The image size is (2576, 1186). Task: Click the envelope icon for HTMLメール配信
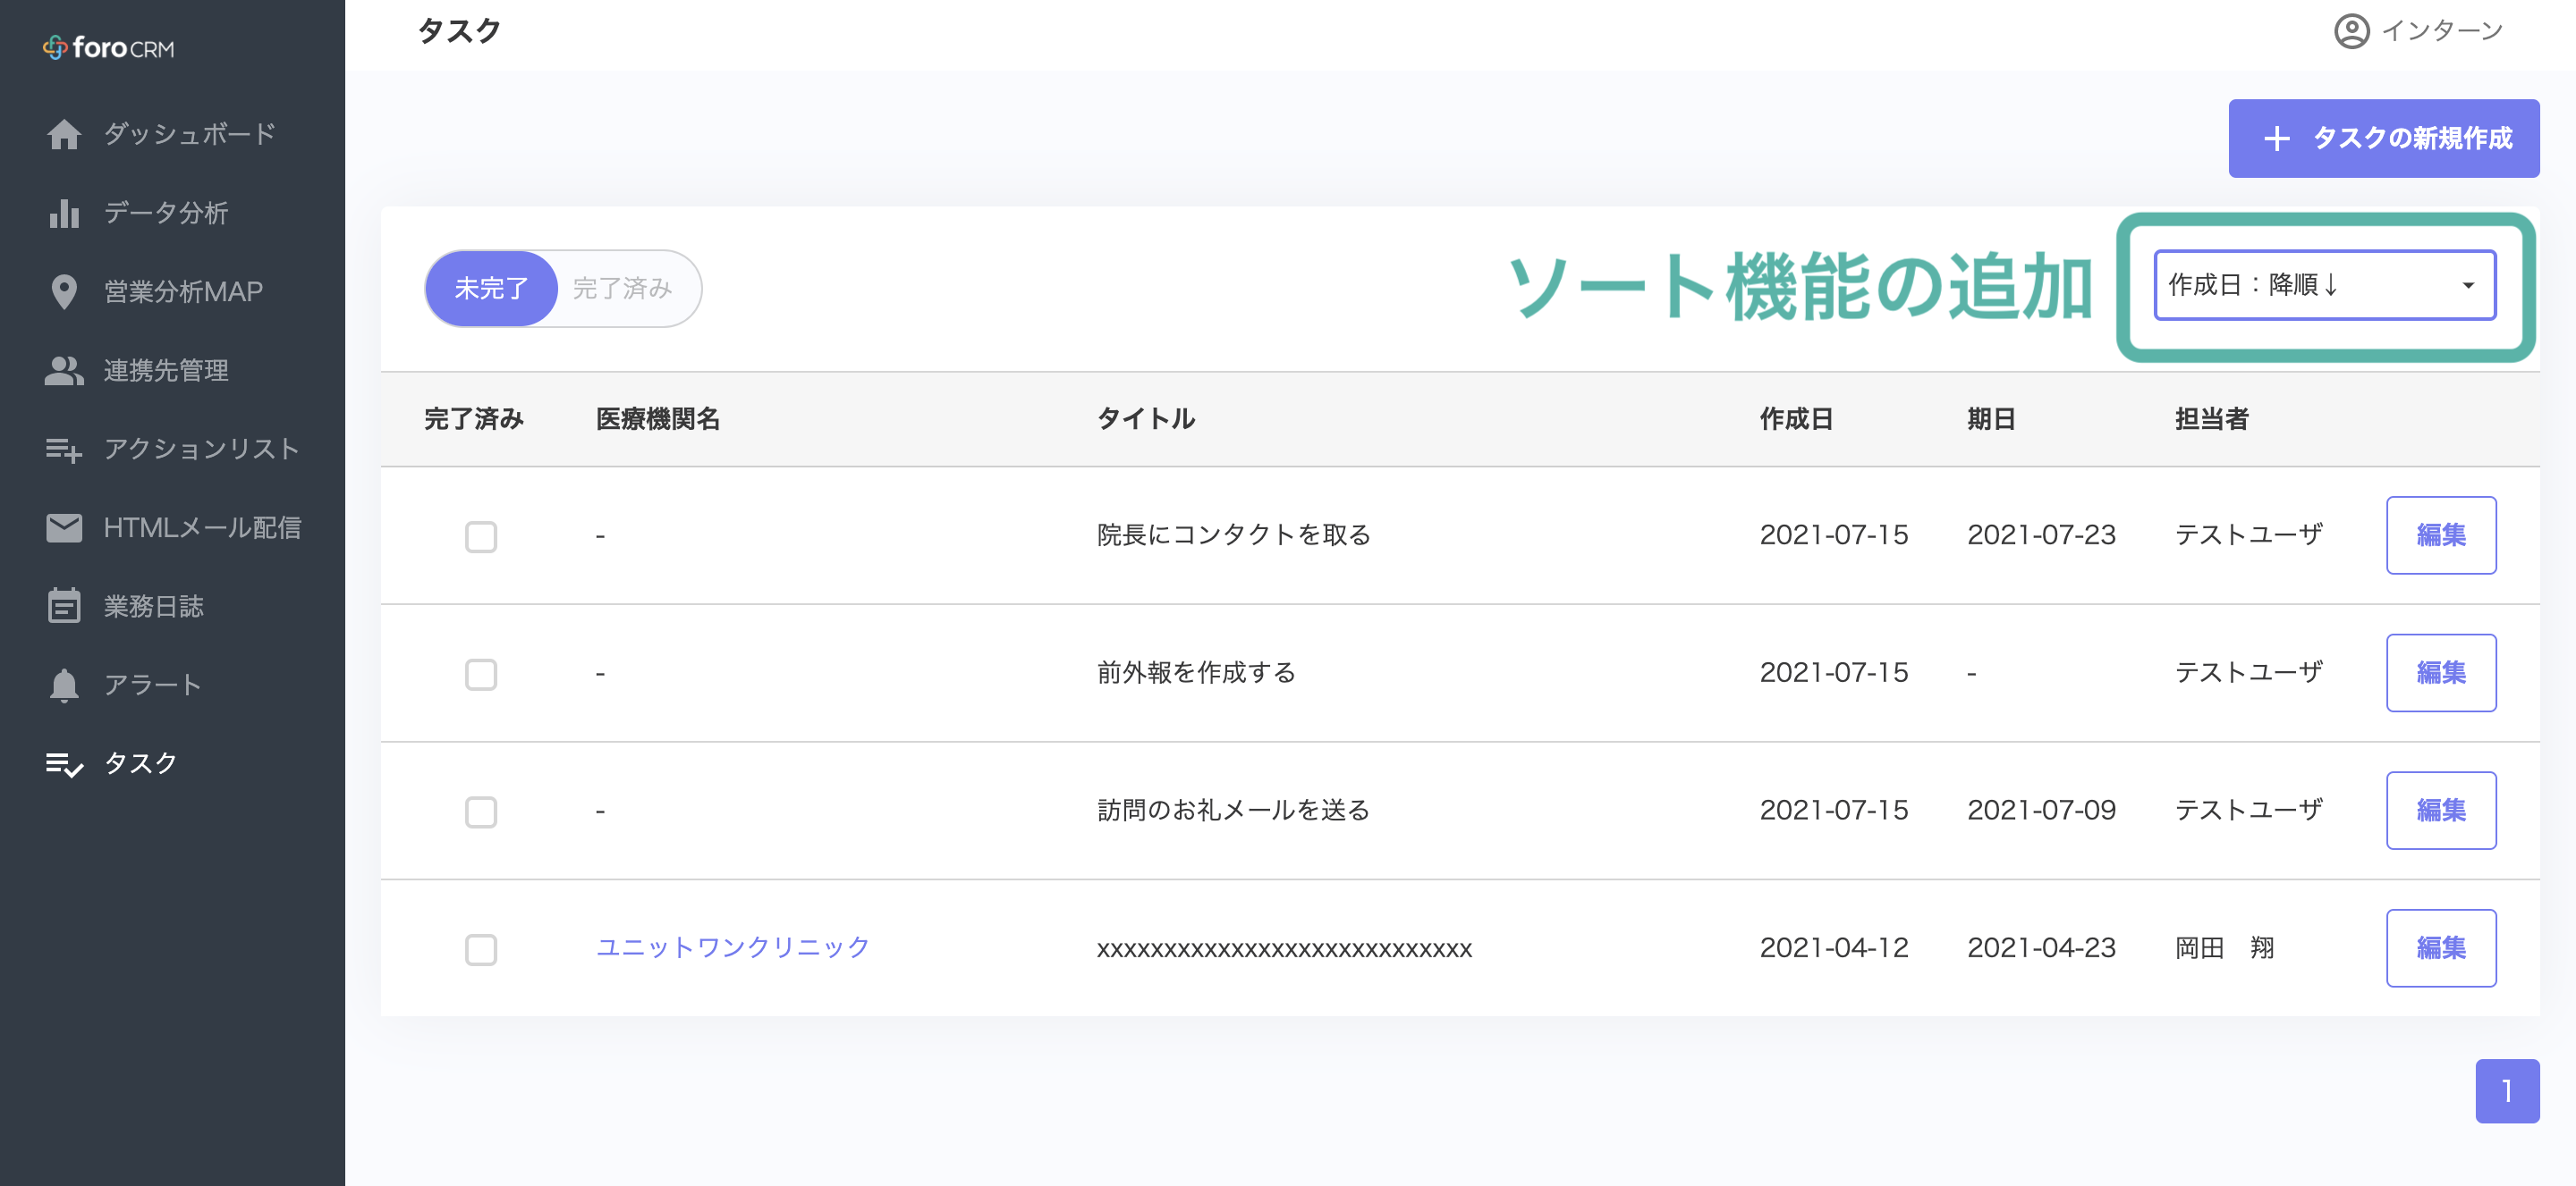(x=64, y=527)
